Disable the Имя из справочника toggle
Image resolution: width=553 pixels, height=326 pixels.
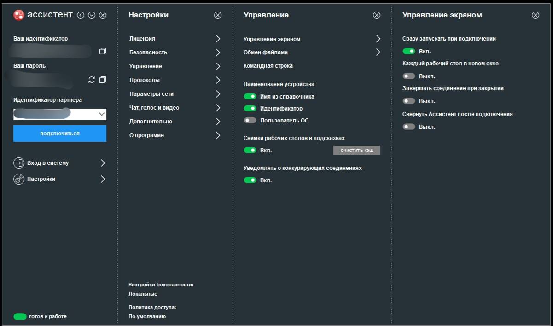(x=250, y=97)
